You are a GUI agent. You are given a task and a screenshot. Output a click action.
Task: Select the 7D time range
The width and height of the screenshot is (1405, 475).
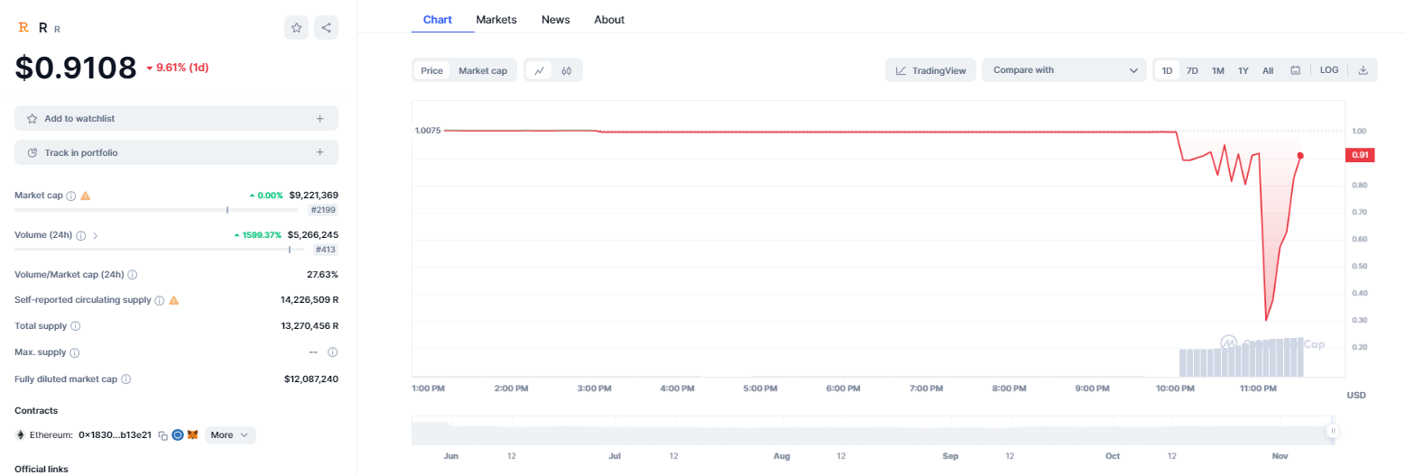[1192, 70]
